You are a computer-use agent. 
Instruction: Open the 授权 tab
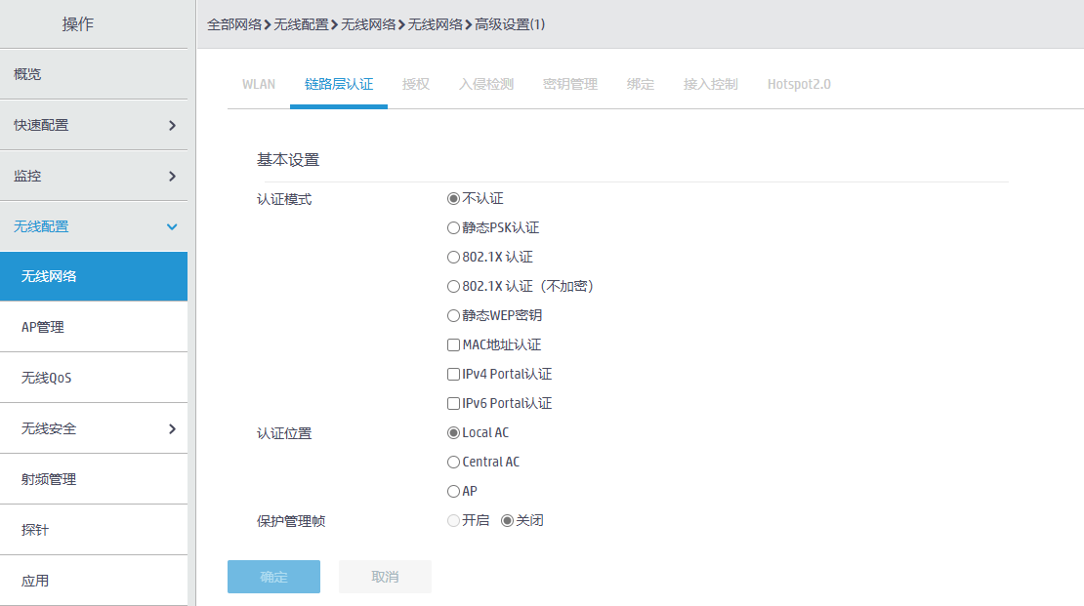415,84
